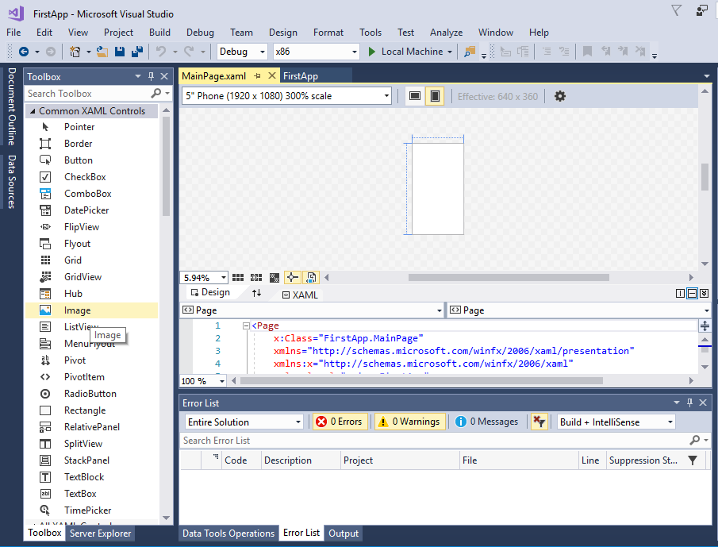Open the Local Machine target dropdown arrow

pyautogui.click(x=450, y=52)
